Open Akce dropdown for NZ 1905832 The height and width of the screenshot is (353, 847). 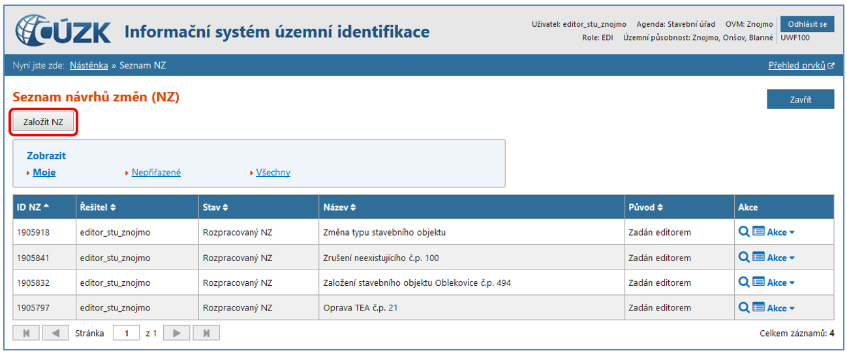[x=780, y=283]
